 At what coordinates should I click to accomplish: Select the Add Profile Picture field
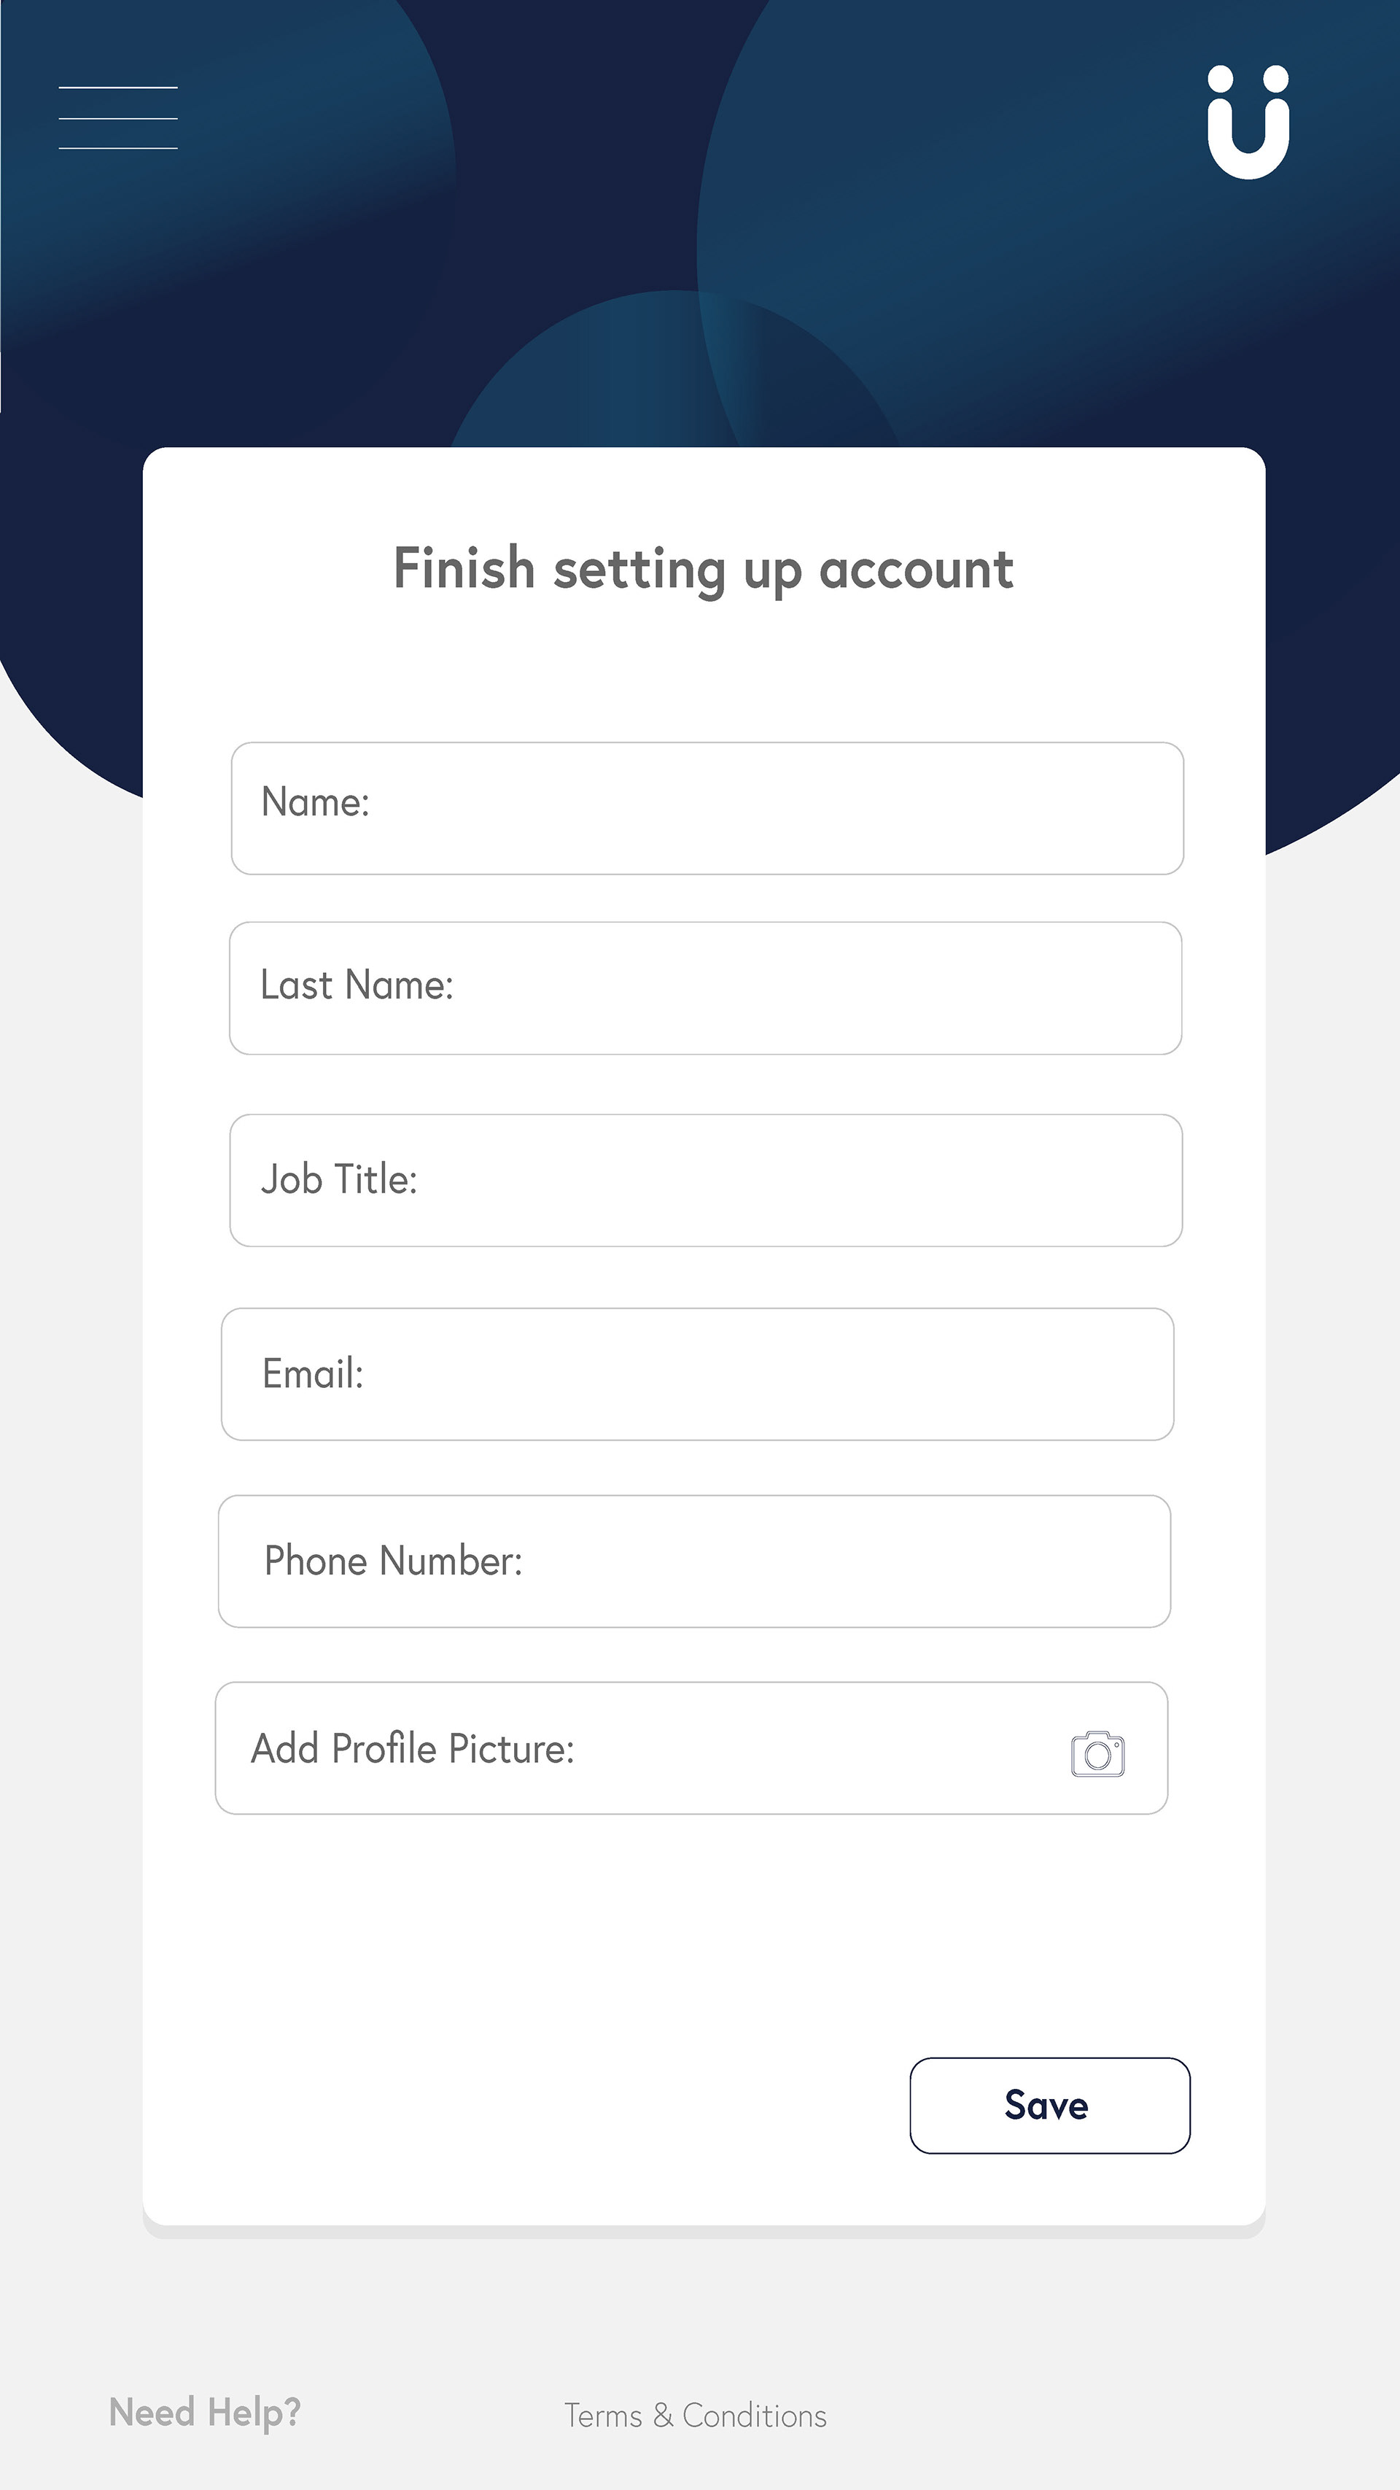[692, 1748]
